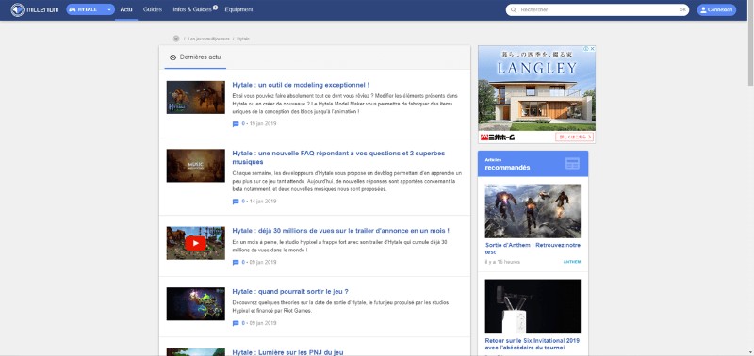Click the home breadcrumb icon

pyautogui.click(x=176, y=39)
